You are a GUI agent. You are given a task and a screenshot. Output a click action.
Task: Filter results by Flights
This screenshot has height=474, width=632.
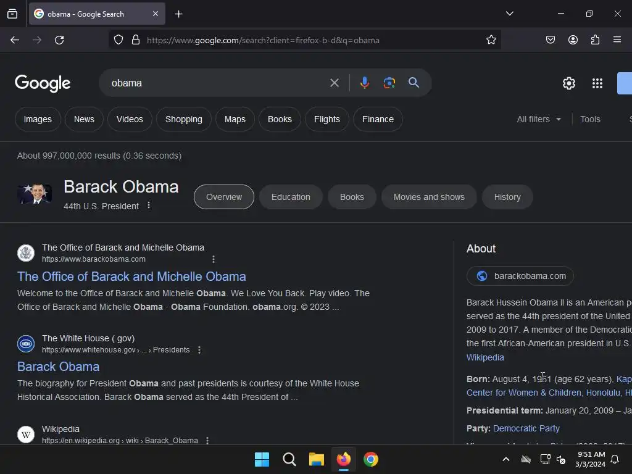click(x=327, y=119)
